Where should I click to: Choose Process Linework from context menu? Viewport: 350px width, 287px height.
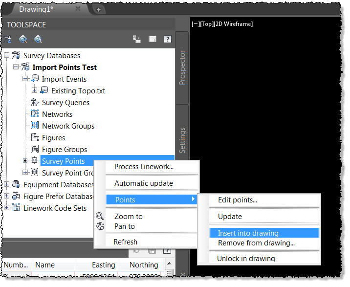pyautogui.click(x=152, y=167)
